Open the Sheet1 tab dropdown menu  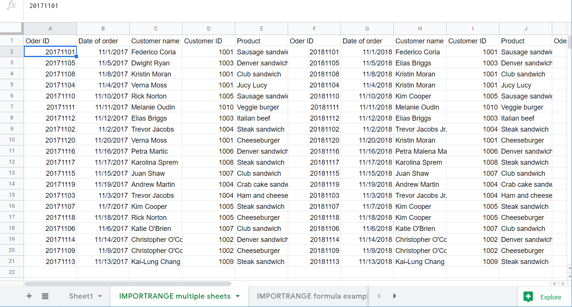[99, 296]
